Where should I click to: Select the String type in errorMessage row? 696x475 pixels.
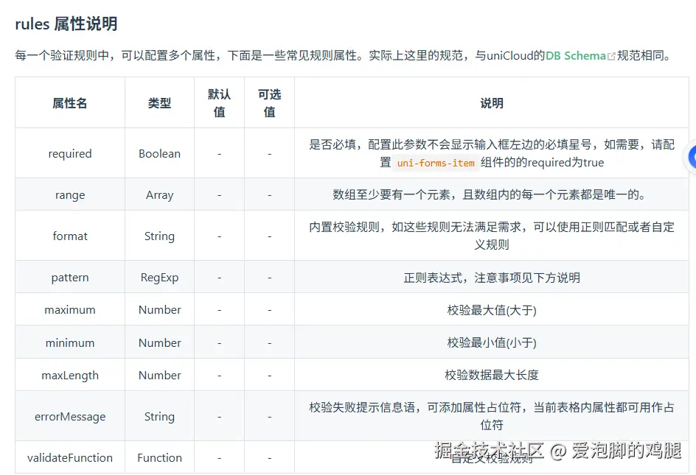coord(159,417)
